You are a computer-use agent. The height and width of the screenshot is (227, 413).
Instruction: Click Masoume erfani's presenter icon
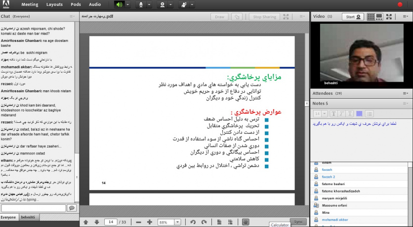(x=316, y=205)
